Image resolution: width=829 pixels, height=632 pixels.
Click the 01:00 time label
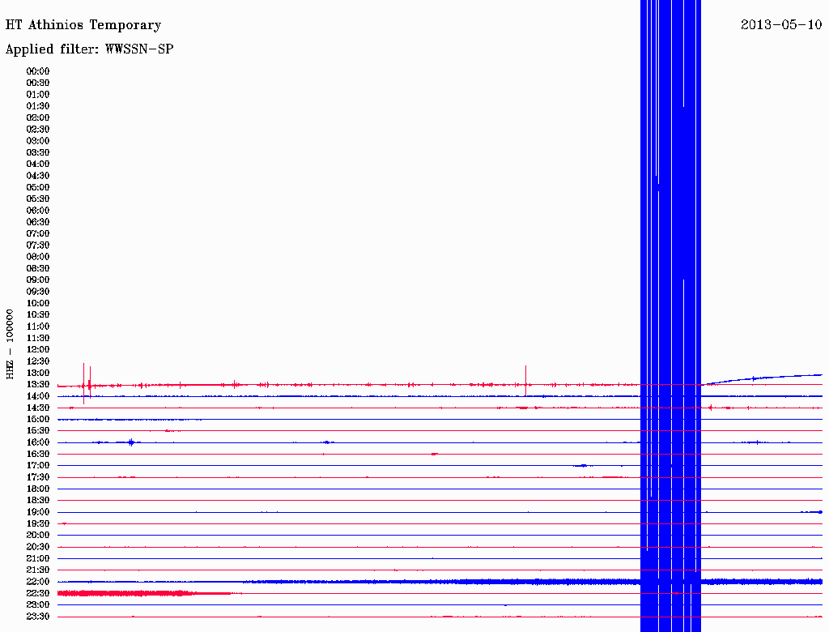click(x=38, y=94)
